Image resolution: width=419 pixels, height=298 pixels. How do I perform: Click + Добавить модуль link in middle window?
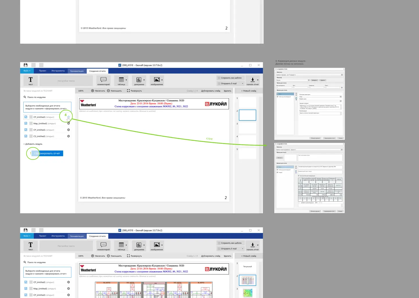(33, 144)
